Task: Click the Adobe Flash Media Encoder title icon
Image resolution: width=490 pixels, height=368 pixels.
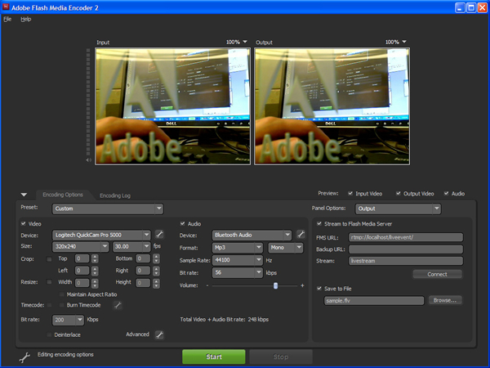Action: [x=7, y=7]
